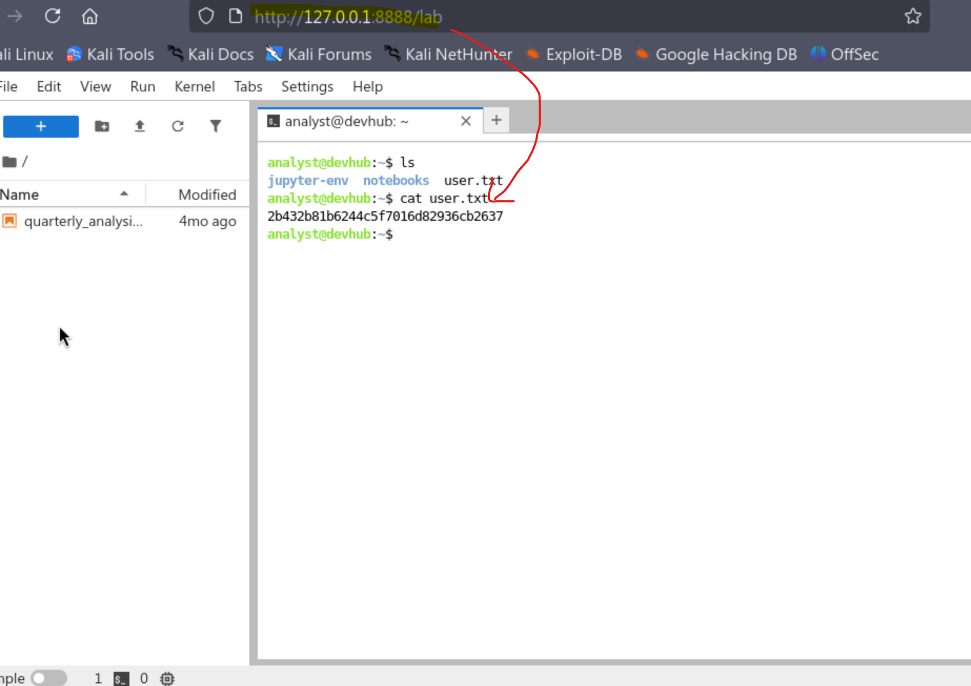
Task: Sort files by Name column header
Action: click(72, 194)
